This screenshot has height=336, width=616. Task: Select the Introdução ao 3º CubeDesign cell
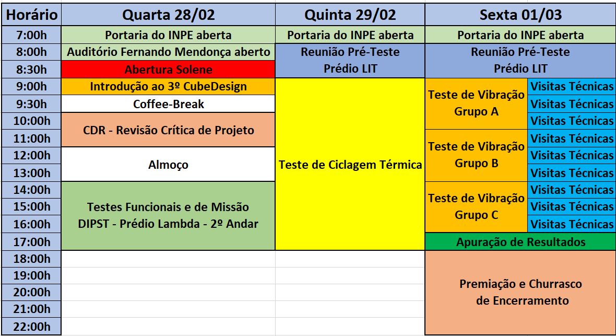[168, 86]
